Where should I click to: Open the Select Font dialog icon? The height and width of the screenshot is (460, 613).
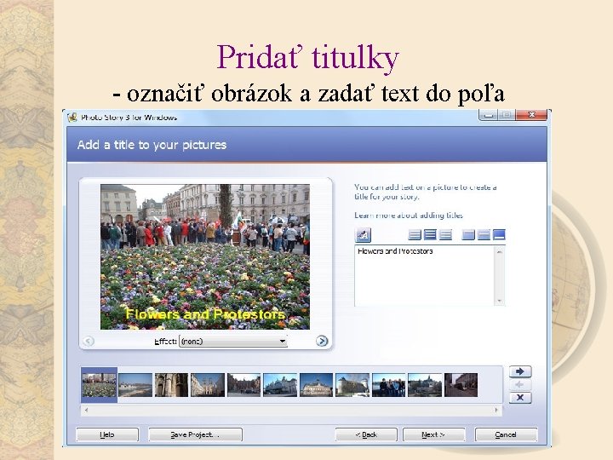coord(363,235)
